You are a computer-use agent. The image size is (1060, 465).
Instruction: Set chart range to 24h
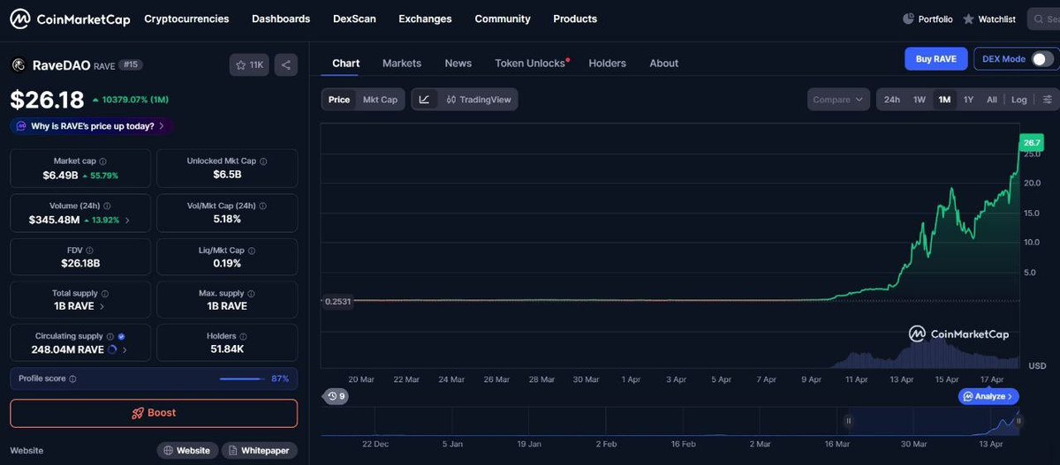coord(892,100)
